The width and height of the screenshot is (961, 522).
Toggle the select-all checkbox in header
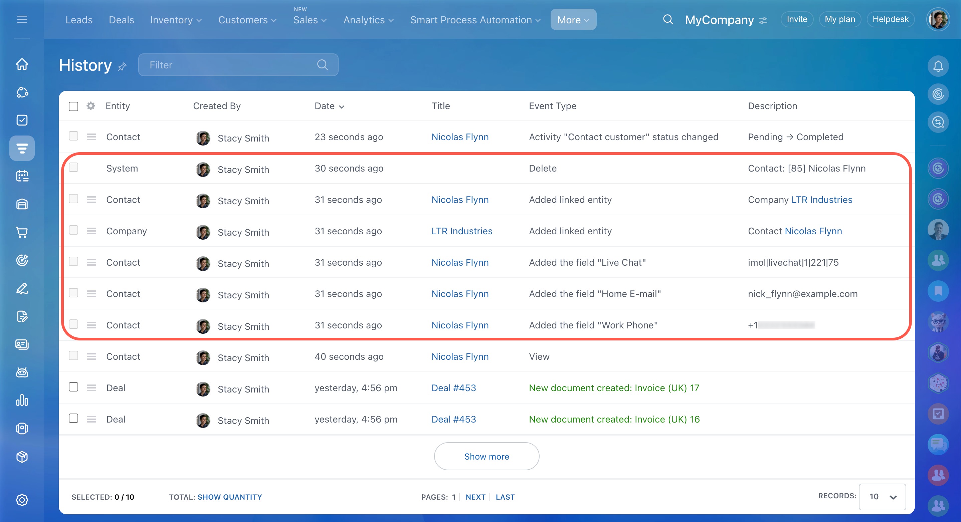(x=73, y=106)
